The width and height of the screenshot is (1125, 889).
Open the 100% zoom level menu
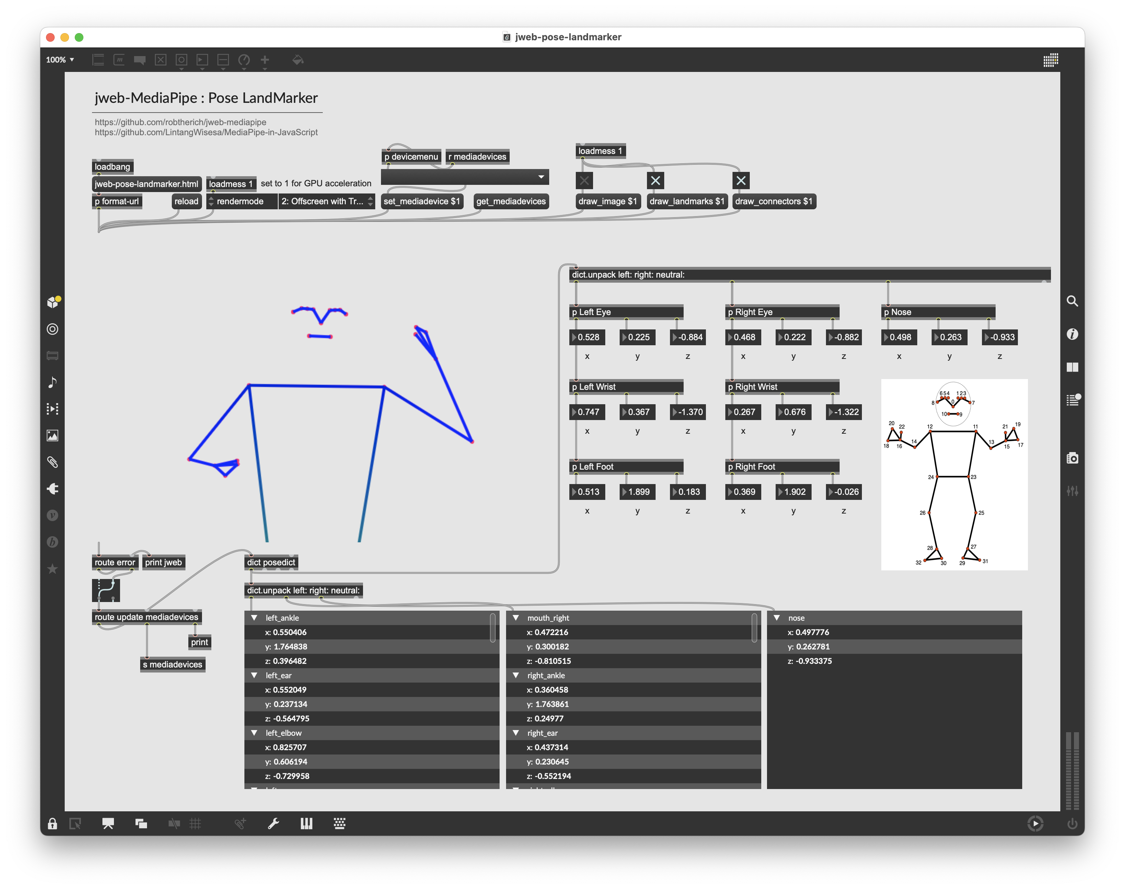point(60,60)
